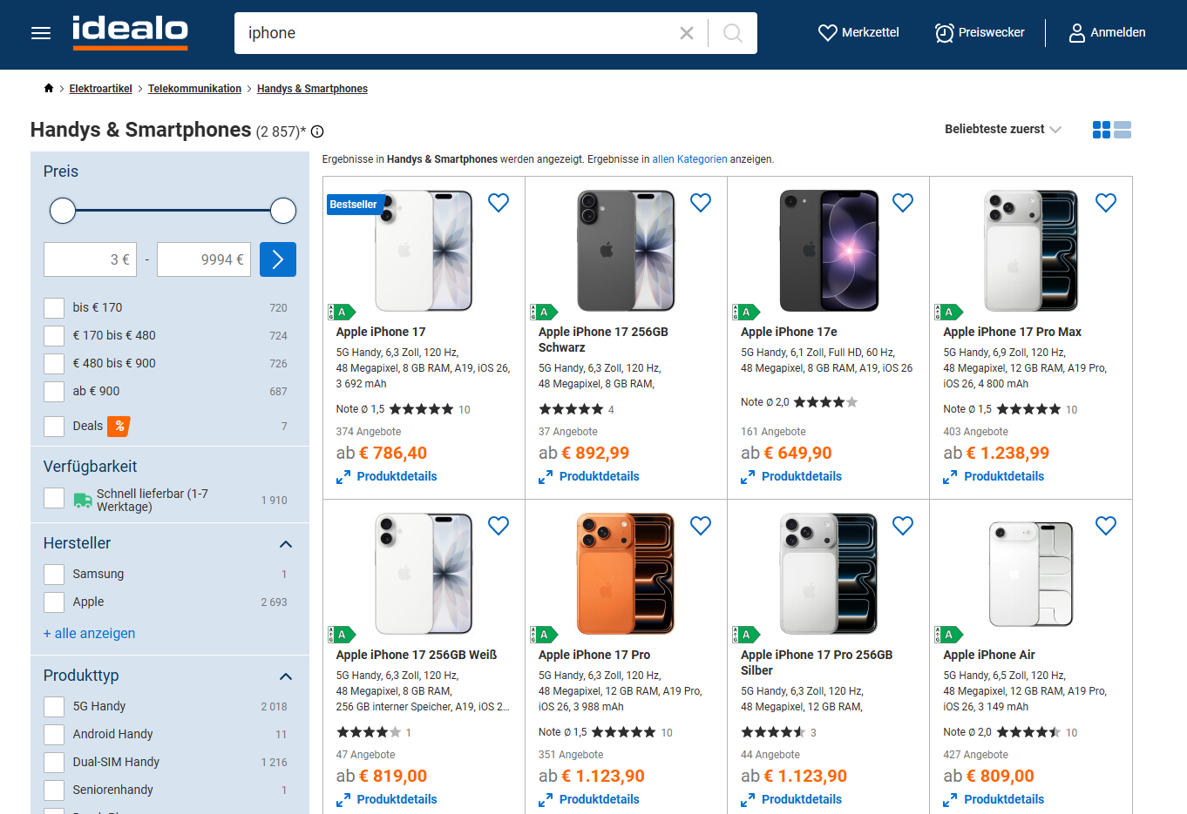Check the Dual-SIM Handy checkbox

(x=54, y=763)
